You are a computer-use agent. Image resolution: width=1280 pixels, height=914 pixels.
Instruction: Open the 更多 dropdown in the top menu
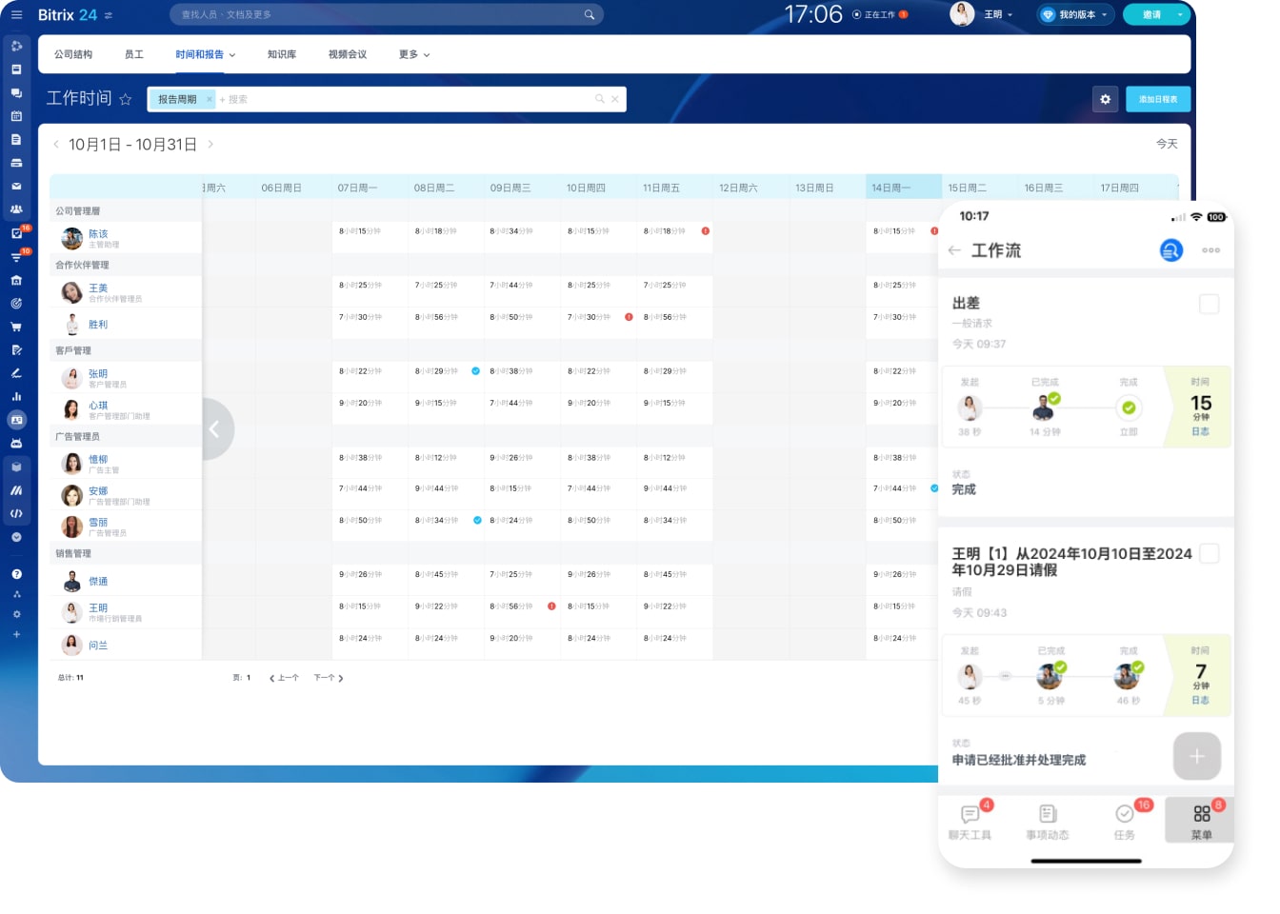coord(413,54)
